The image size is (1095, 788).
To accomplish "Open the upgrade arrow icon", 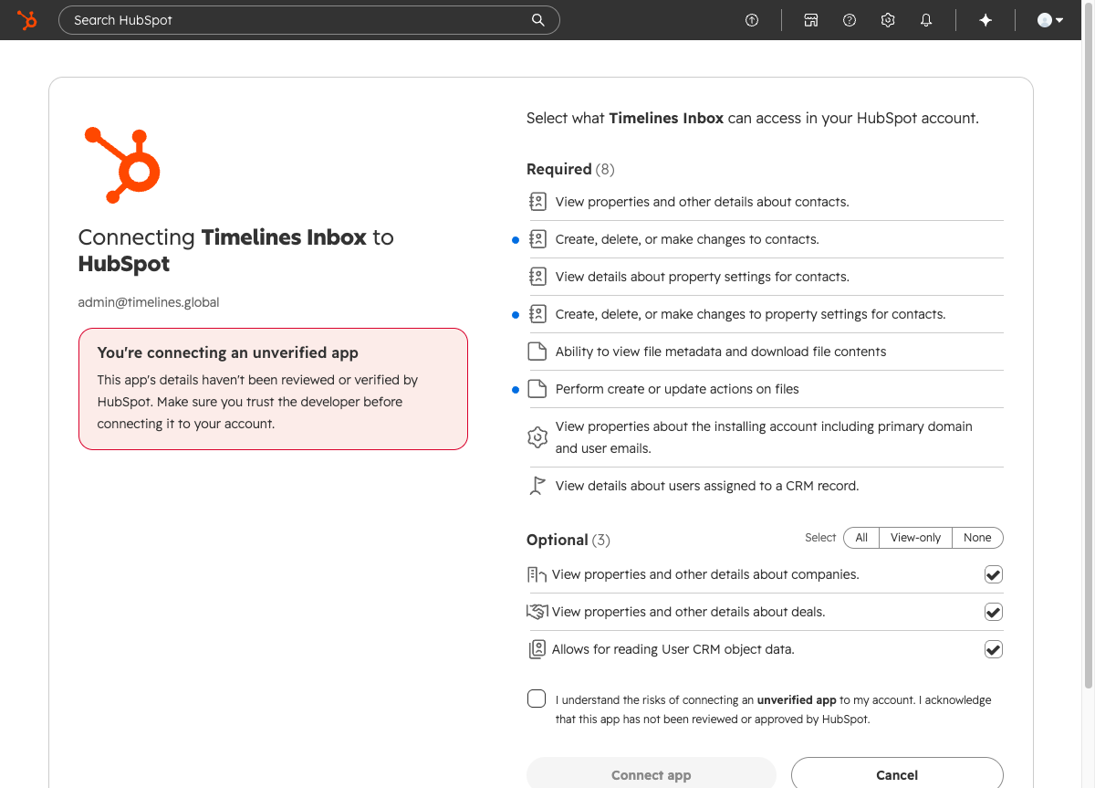I will coord(752,20).
